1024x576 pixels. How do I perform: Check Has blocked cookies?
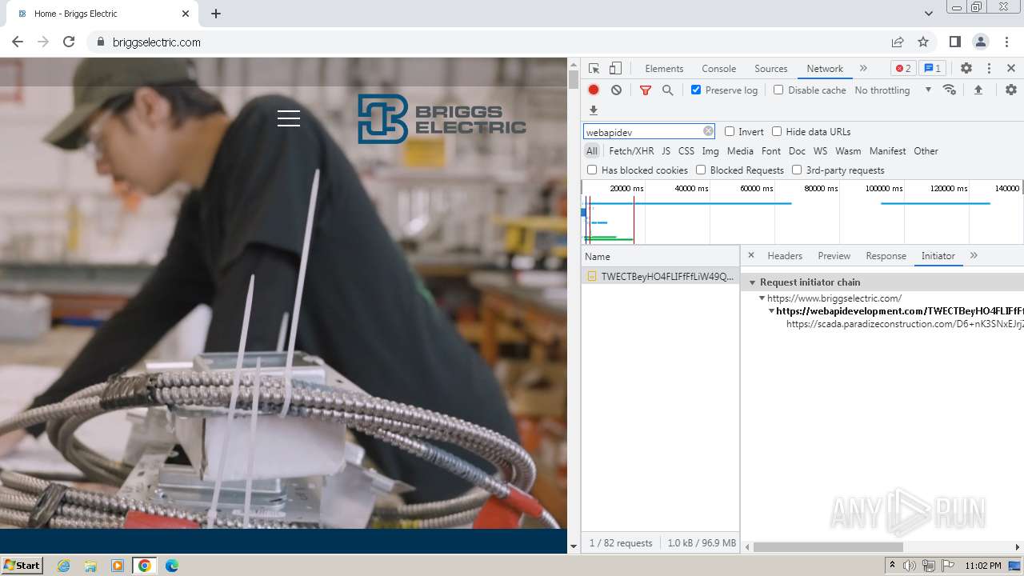click(592, 170)
